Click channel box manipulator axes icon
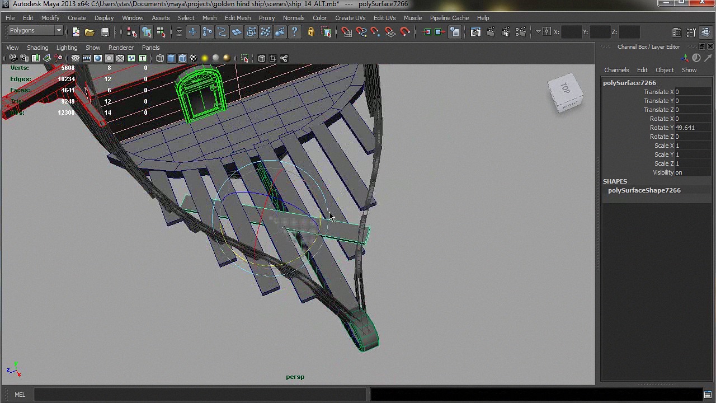This screenshot has height=403, width=716. point(685,58)
